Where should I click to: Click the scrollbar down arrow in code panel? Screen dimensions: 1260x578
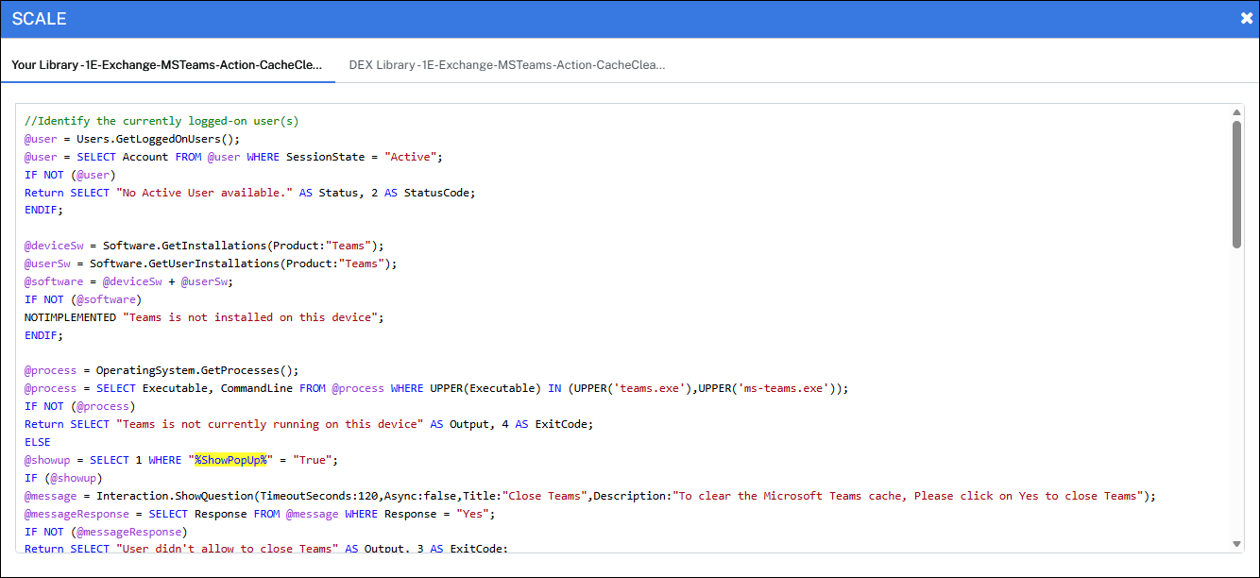click(1236, 543)
